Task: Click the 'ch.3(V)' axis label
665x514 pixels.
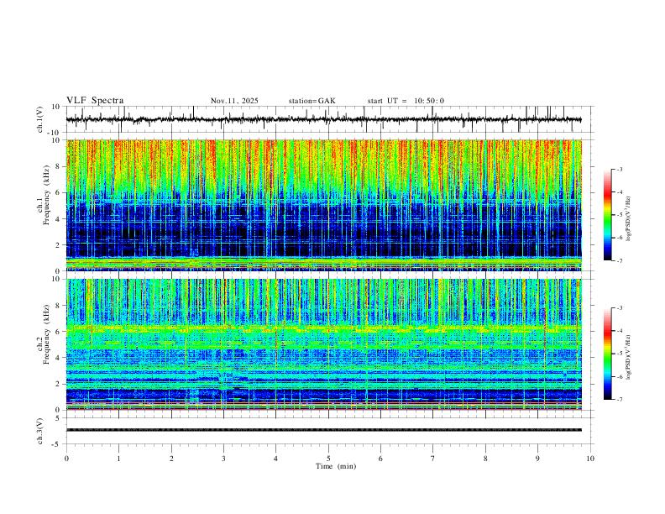Action: click(40, 431)
